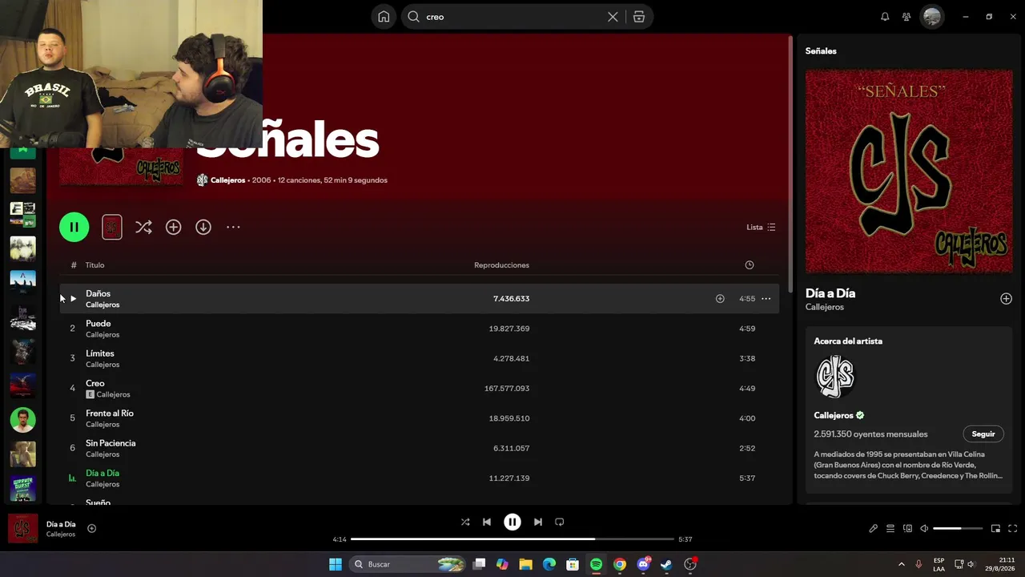The width and height of the screenshot is (1025, 577).
Task: Click the now-playing cover thumbnail at bottom left
Action: tap(23, 528)
